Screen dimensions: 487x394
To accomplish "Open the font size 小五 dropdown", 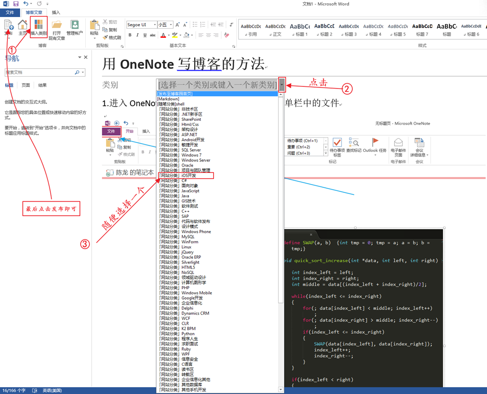I will pos(171,24).
